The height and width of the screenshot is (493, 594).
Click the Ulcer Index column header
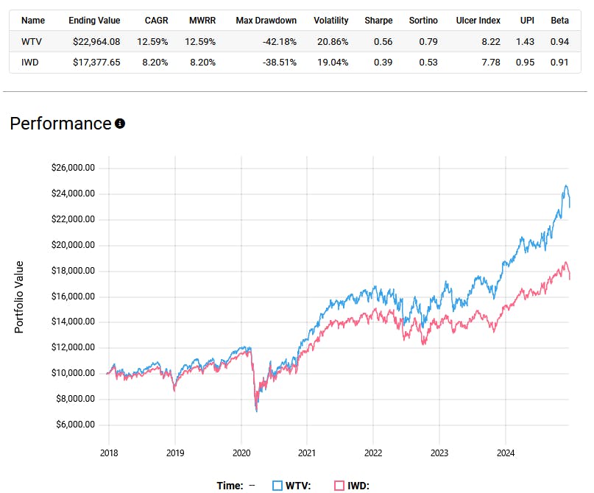[x=478, y=21]
